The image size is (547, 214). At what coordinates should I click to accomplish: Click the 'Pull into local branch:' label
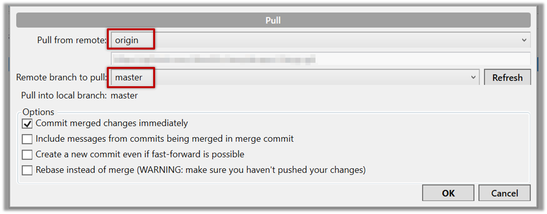point(64,96)
